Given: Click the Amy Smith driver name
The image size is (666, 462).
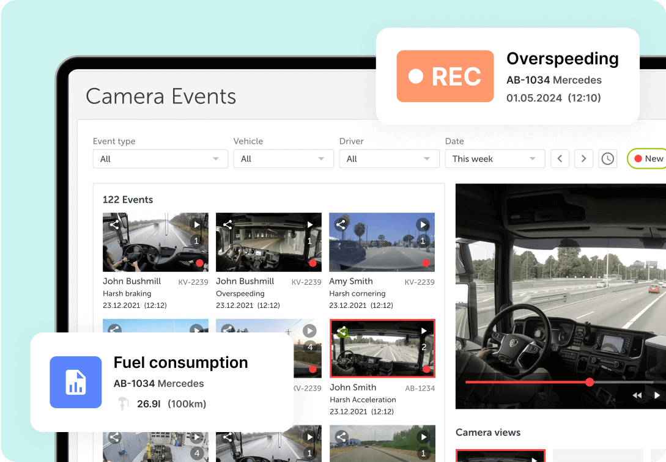Looking at the screenshot, I should point(351,281).
